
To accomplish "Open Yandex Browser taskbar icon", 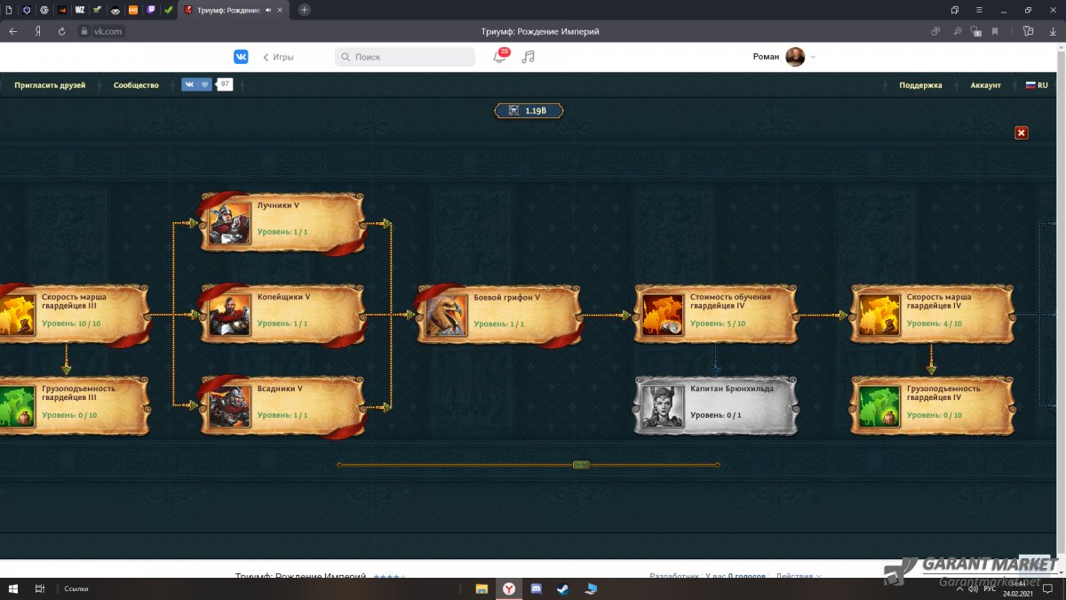I will click(x=508, y=588).
